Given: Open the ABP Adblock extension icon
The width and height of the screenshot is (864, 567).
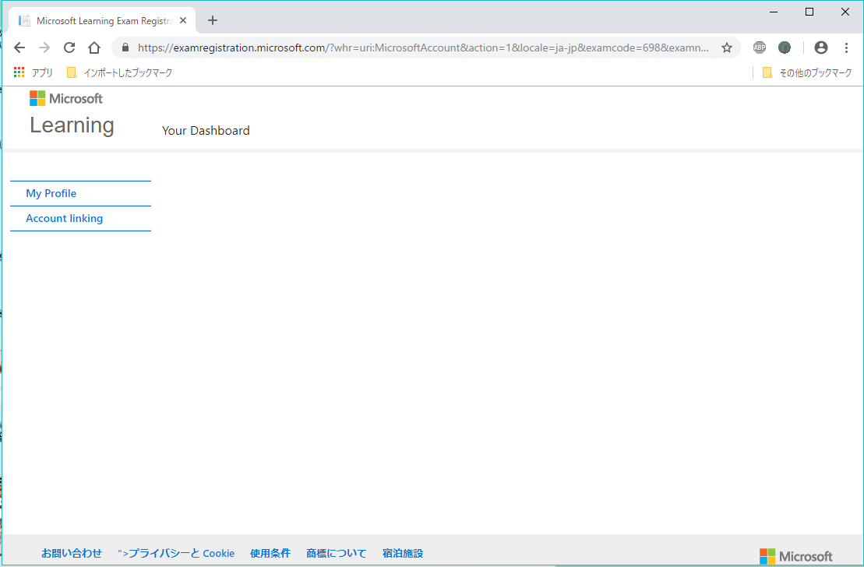Looking at the screenshot, I should pos(760,48).
